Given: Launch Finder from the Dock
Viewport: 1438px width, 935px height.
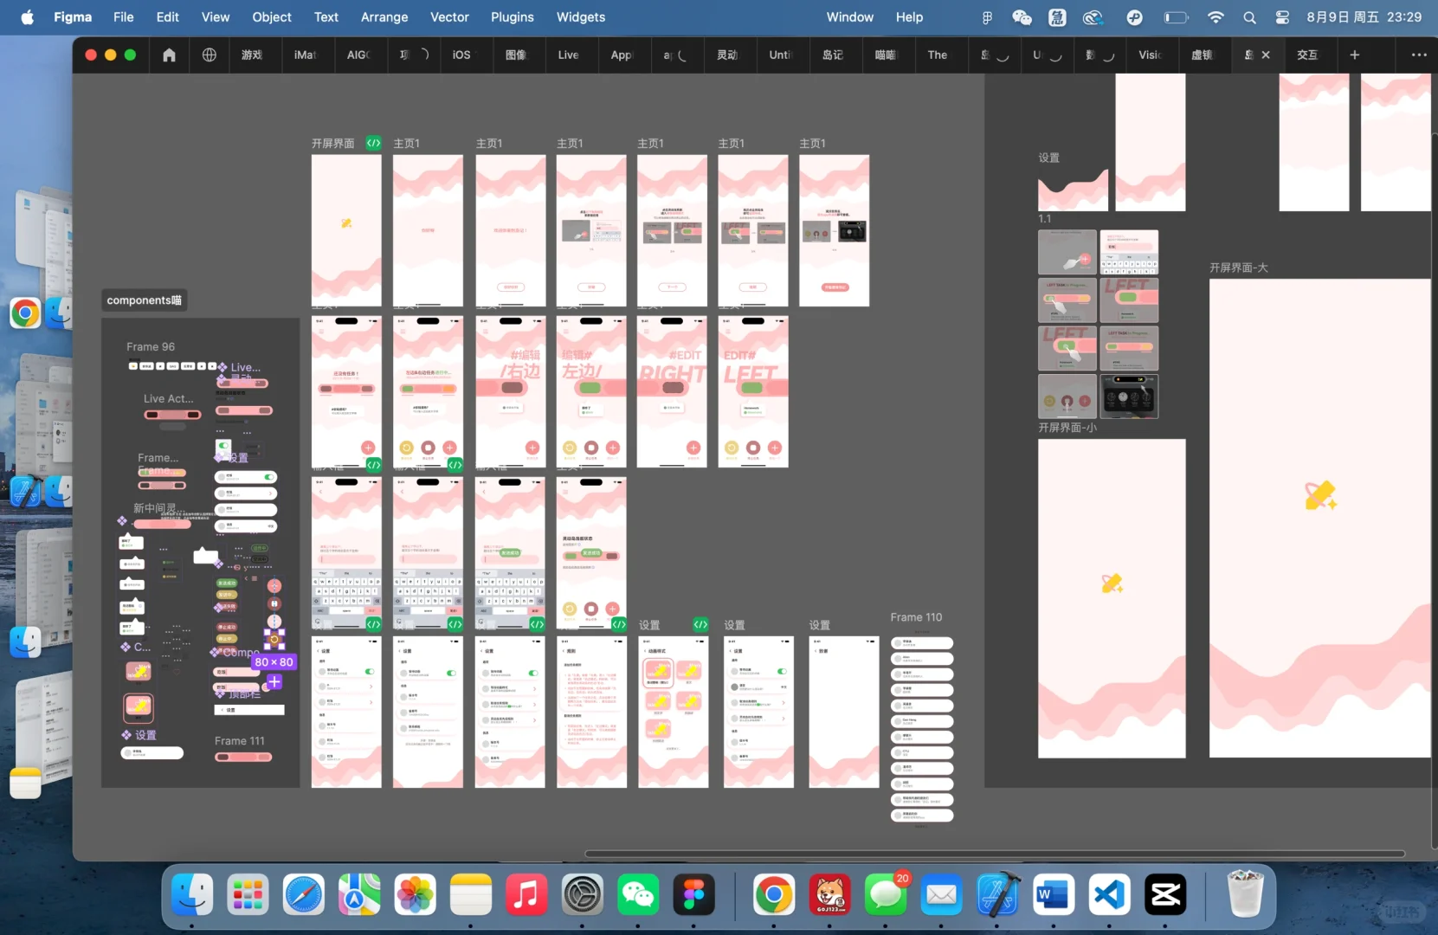Looking at the screenshot, I should click(191, 894).
